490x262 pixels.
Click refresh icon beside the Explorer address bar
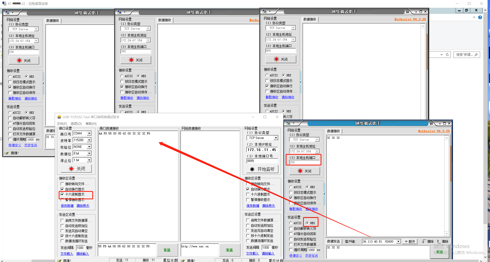[447, 55]
